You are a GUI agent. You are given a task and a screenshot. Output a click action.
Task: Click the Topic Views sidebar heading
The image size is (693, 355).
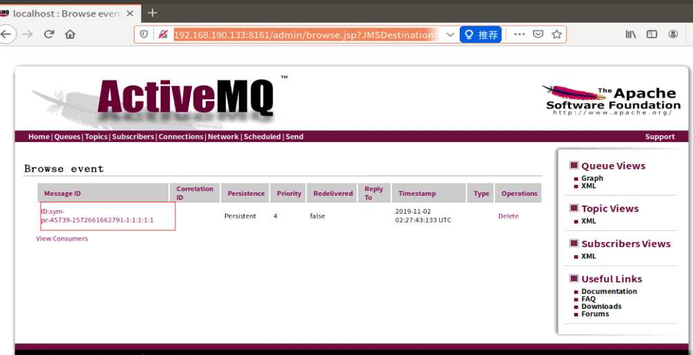[x=610, y=209]
